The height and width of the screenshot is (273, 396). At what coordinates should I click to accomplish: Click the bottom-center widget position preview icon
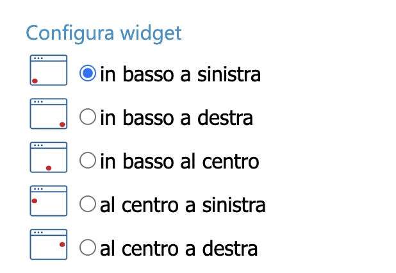(x=49, y=157)
